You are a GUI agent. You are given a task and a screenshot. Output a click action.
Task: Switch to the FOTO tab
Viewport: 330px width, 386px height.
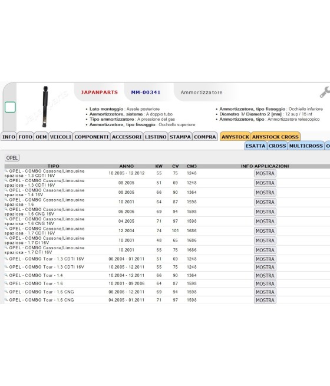25,137
